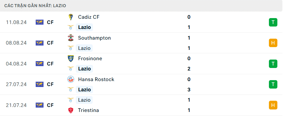The width and height of the screenshot is (283, 116).
Task: Click the Frosinone club crest
Action: coord(70,59)
